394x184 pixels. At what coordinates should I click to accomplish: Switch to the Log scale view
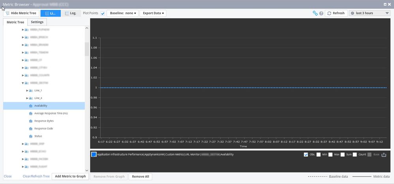coord(70,13)
